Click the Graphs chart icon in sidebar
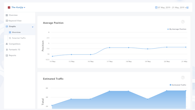Screen dimensions: 195x110 coord(7,26)
